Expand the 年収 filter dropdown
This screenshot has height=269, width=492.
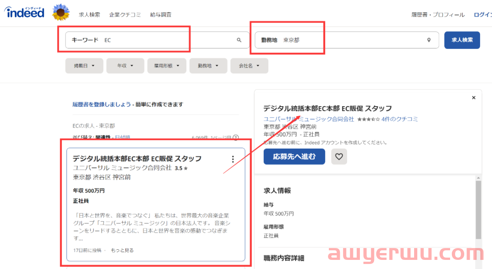tap(125, 66)
